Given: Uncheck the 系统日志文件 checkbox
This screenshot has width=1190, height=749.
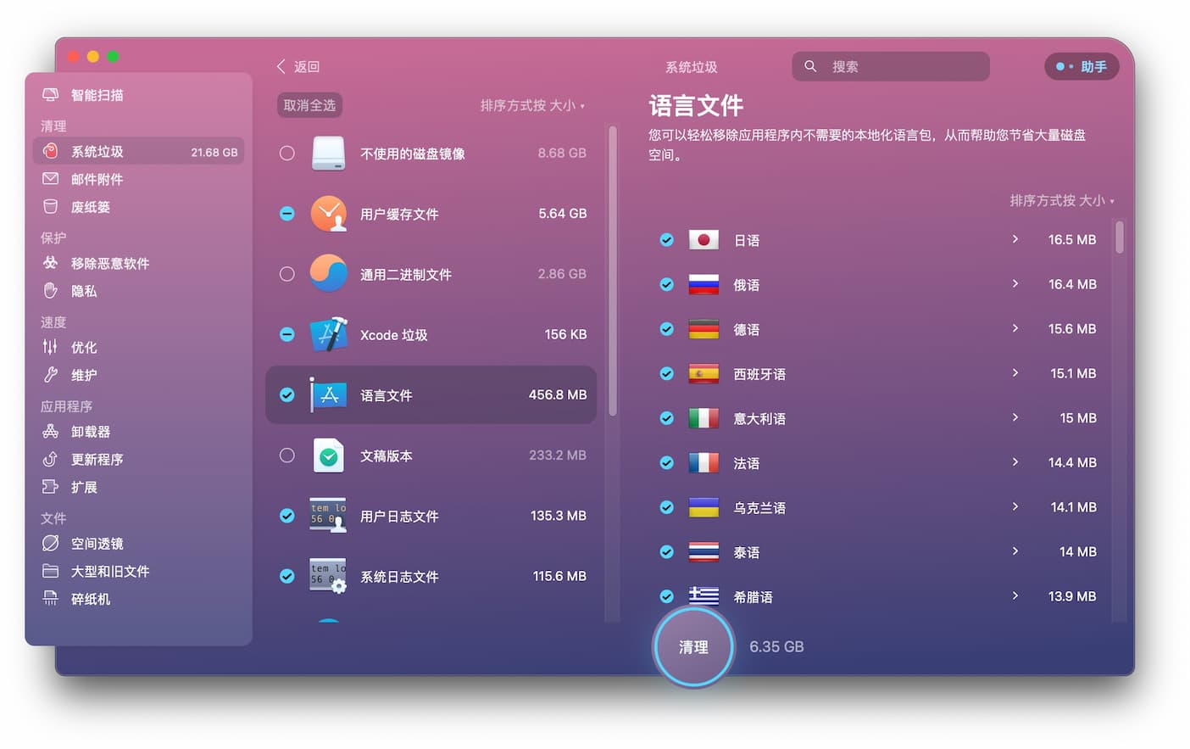Looking at the screenshot, I should pos(287,576).
